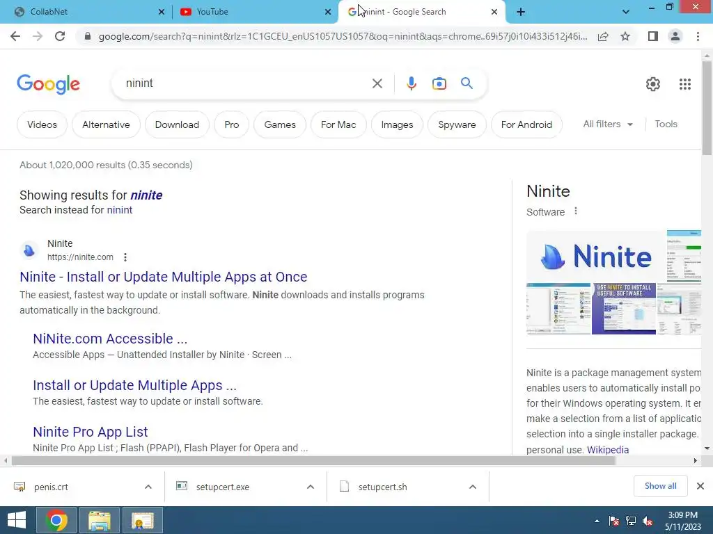Open the Chrome profile avatar
Viewport: 713px width, 534px height.
(675, 36)
